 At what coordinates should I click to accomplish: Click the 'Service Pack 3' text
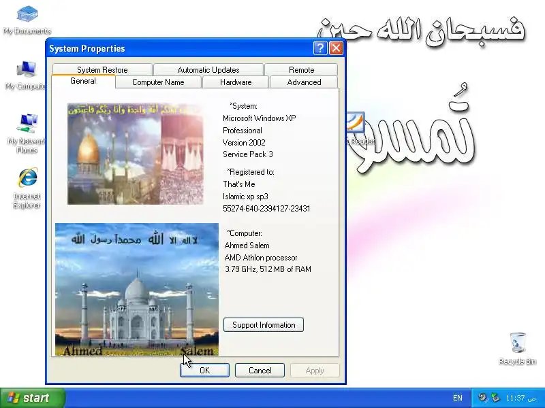coord(248,154)
